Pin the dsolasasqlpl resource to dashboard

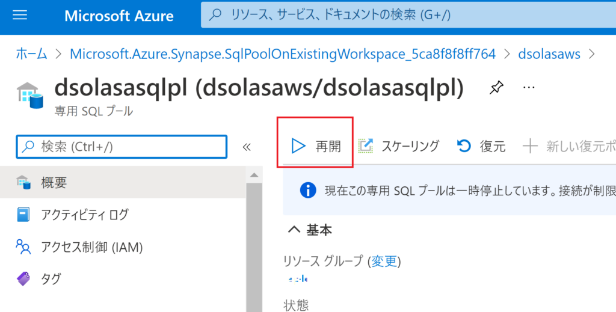[496, 88]
